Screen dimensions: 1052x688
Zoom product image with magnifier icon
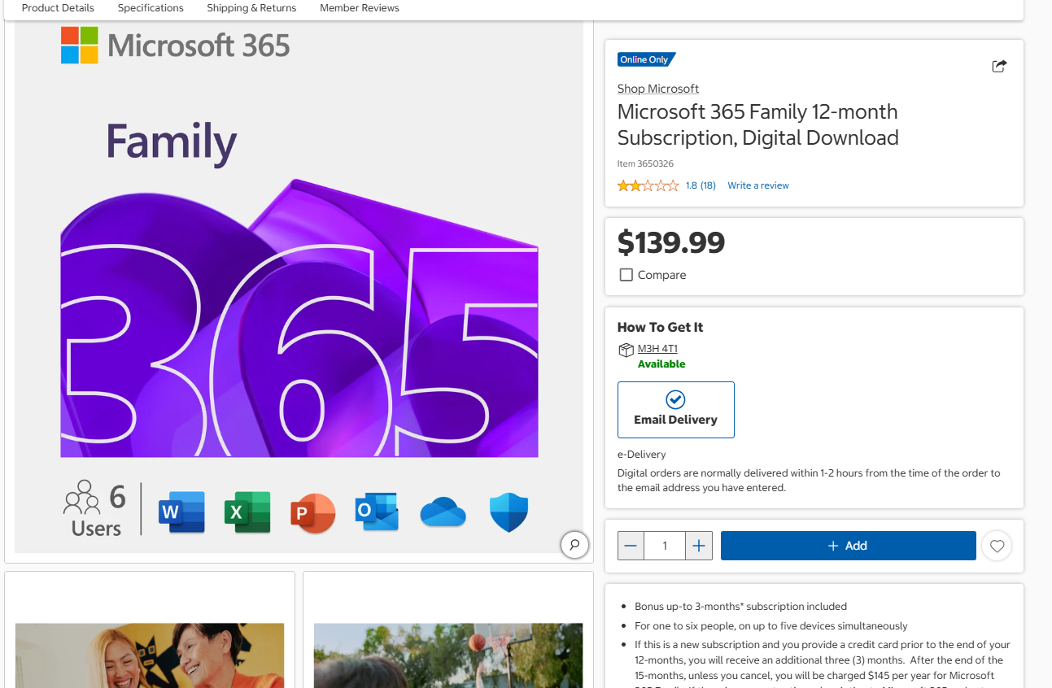click(x=574, y=545)
